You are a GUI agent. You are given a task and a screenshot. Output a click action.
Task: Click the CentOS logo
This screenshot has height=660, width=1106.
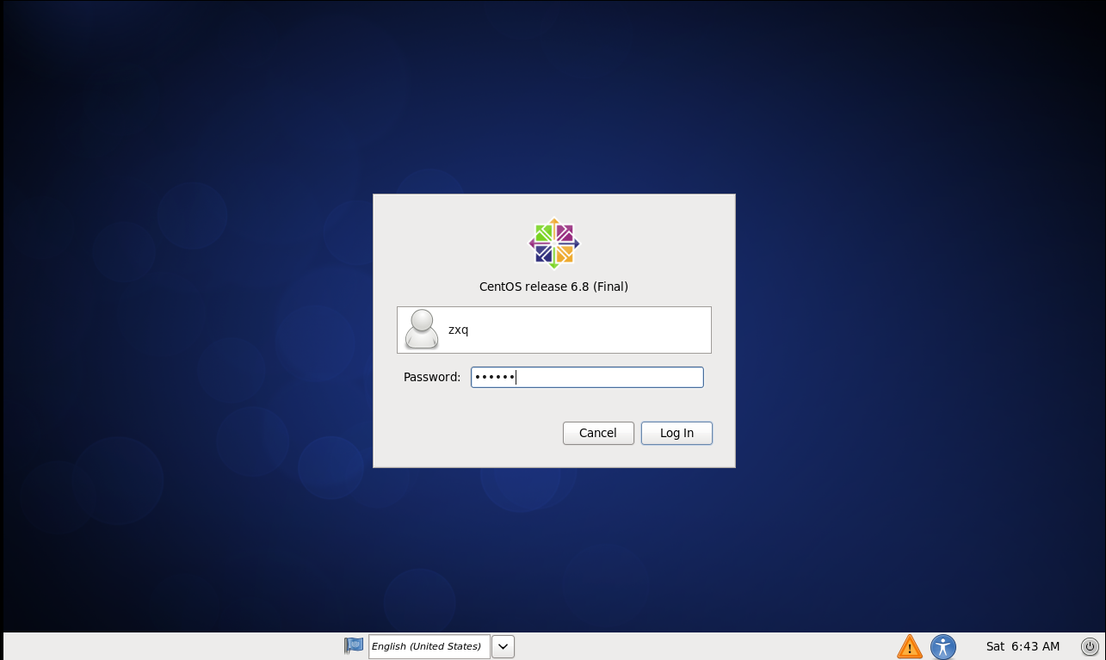click(x=554, y=244)
